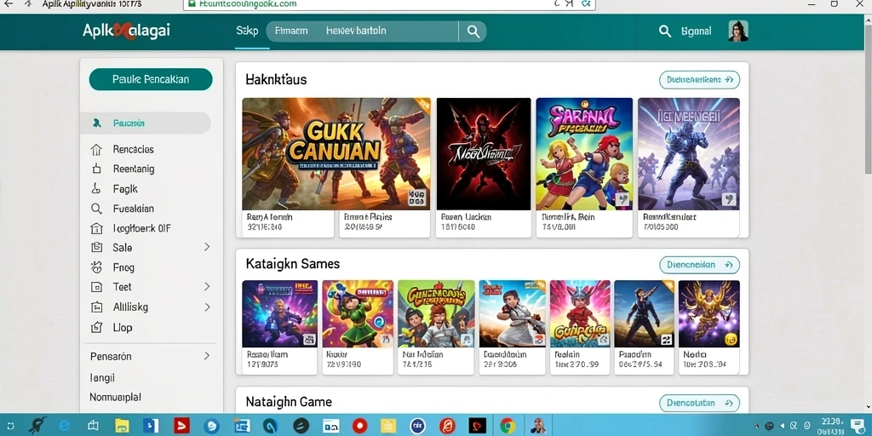Go back with browser back arrow

(9, 4)
